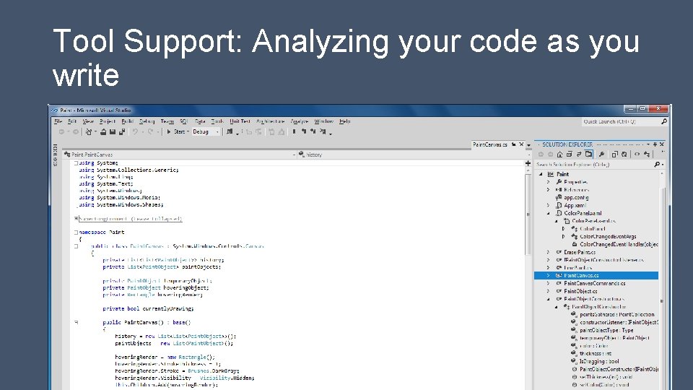Click the Toolbox side tab
This screenshot has width=693, height=390.
[56, 155]
